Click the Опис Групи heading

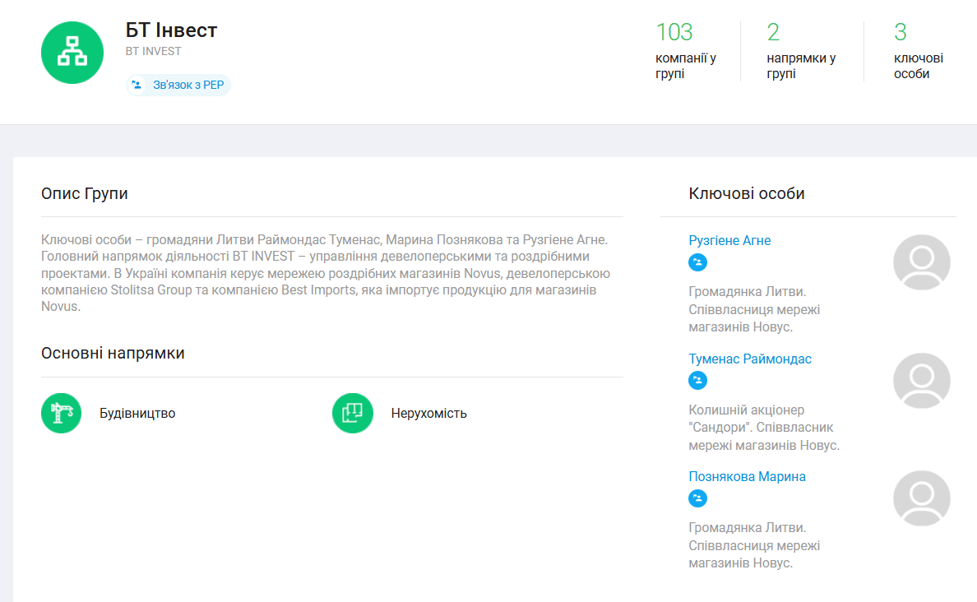coord(85,194)
